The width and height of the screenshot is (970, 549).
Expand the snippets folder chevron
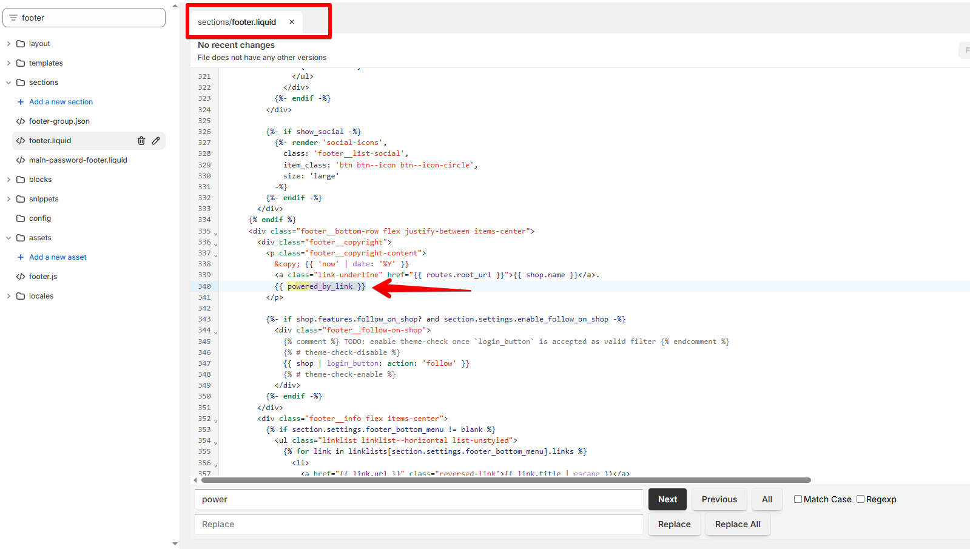point(8,199)
